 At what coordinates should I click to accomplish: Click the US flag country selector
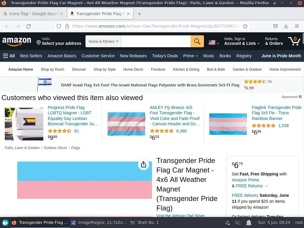click(214, 42)
